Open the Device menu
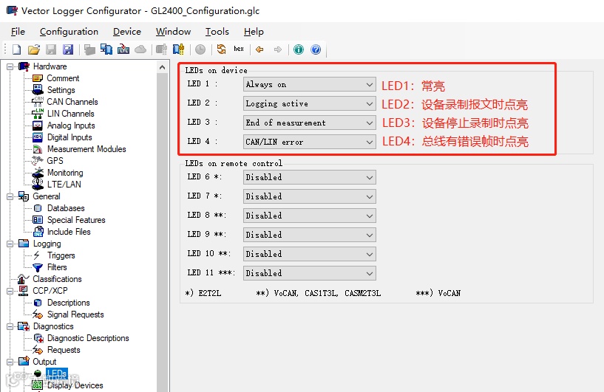Screen dimensions: 604x392 pos(126,32)
